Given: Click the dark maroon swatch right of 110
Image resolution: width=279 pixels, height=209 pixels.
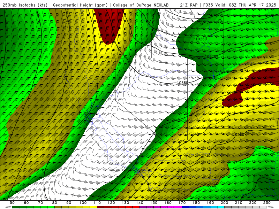Looking at the screenshot, I should point(101,207).
